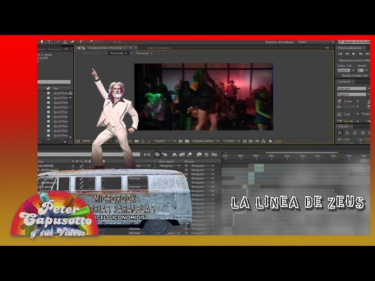The height and width of the screenshot is (281, 375).
Task: Open the Graph Editor button in timeline
Action: coord(214,155)
